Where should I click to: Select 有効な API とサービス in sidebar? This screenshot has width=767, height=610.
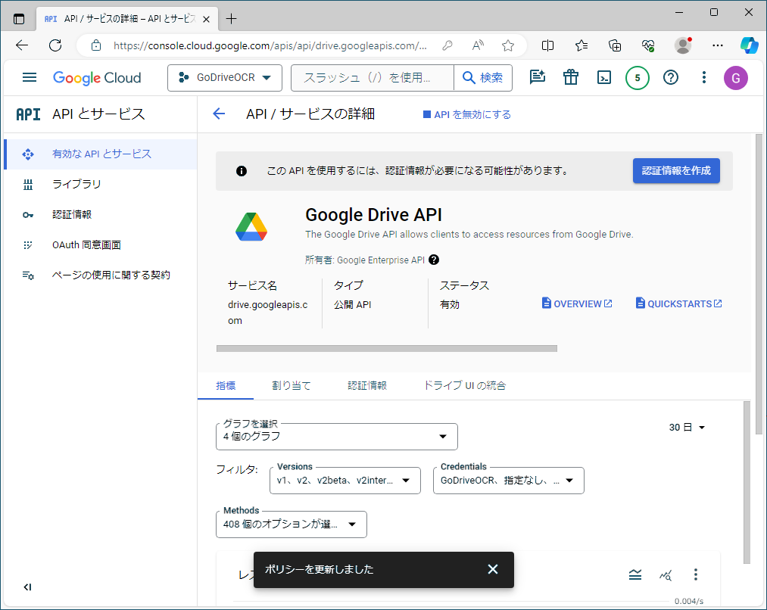101,154
